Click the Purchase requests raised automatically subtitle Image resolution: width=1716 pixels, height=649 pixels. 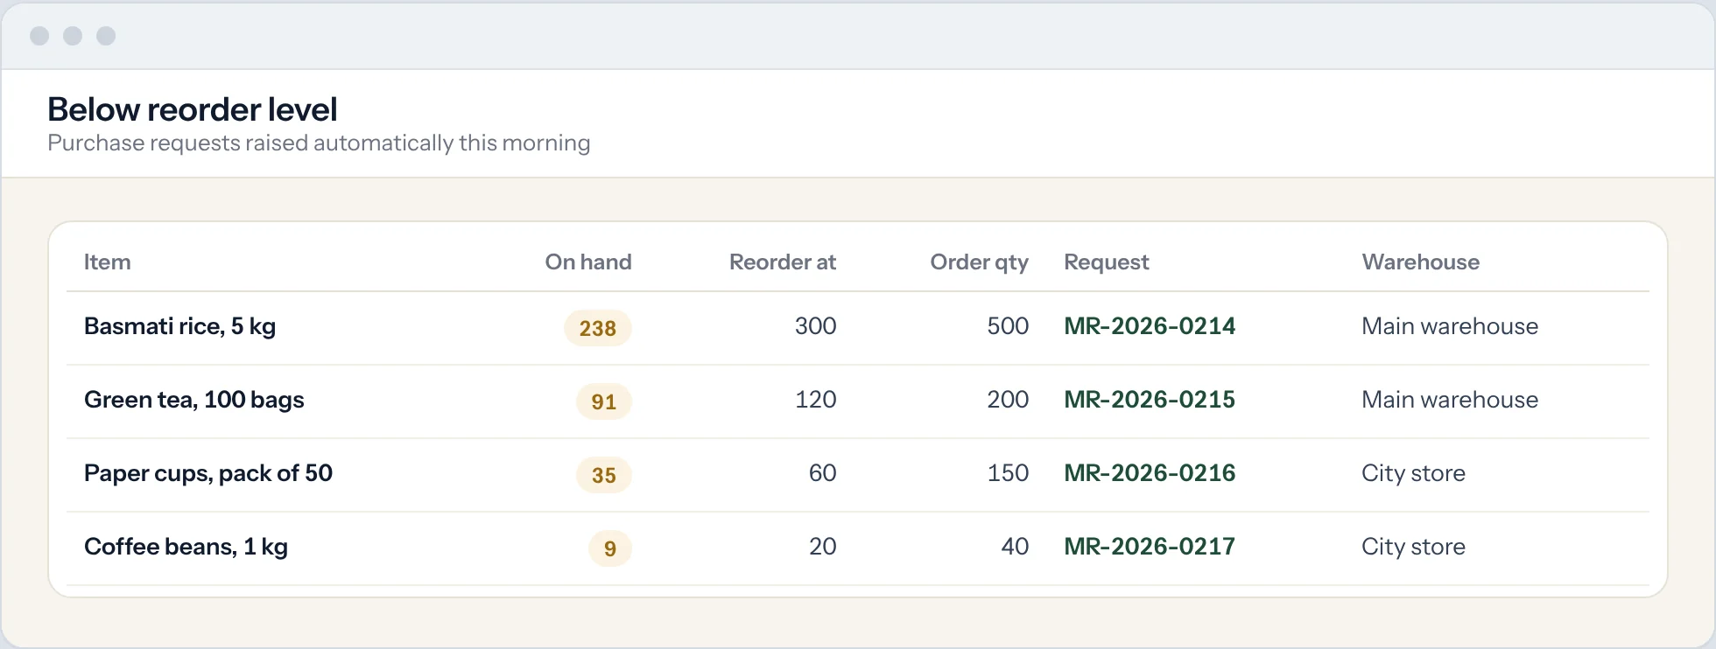[319, 143]
